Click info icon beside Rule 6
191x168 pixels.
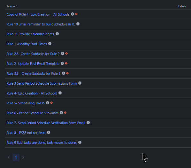61,113
